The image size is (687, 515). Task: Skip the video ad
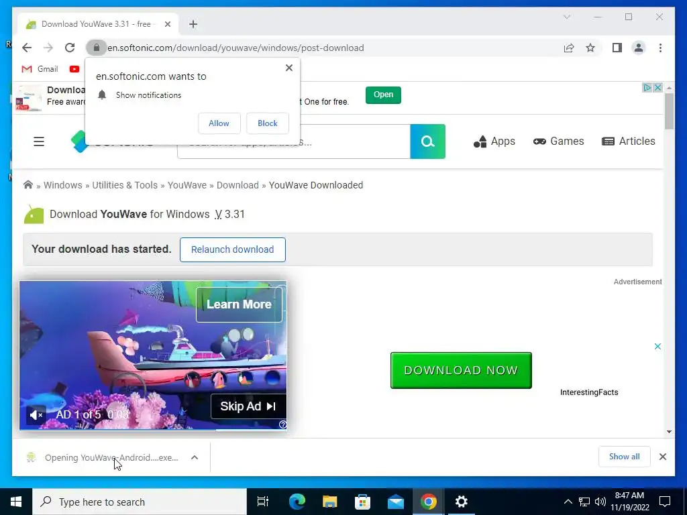[x=248, y=406]
